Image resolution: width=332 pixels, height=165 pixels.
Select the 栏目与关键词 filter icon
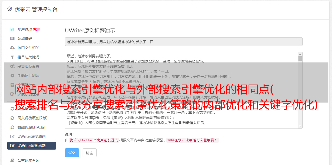coord(12,57)
